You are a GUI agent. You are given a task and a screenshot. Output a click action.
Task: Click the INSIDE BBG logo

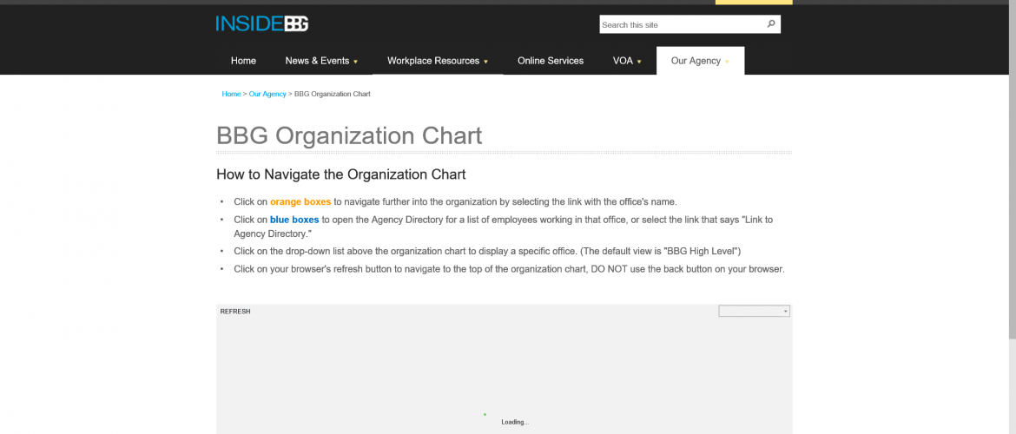[x=261, y=24]
